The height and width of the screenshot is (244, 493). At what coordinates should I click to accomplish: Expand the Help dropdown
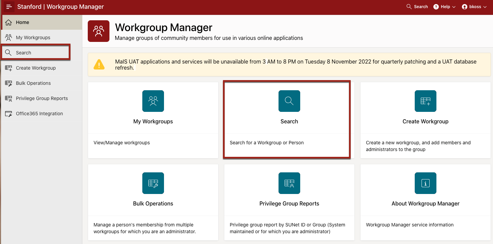(444, 6)
